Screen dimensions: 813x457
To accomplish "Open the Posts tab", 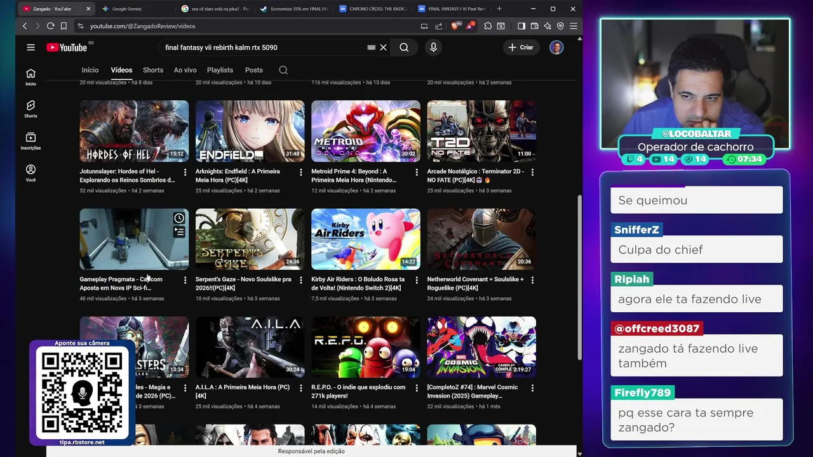I will (x=254, y=70).
